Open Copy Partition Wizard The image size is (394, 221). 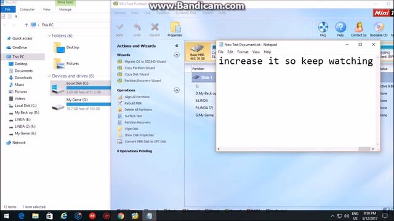[x=136, y=68]
